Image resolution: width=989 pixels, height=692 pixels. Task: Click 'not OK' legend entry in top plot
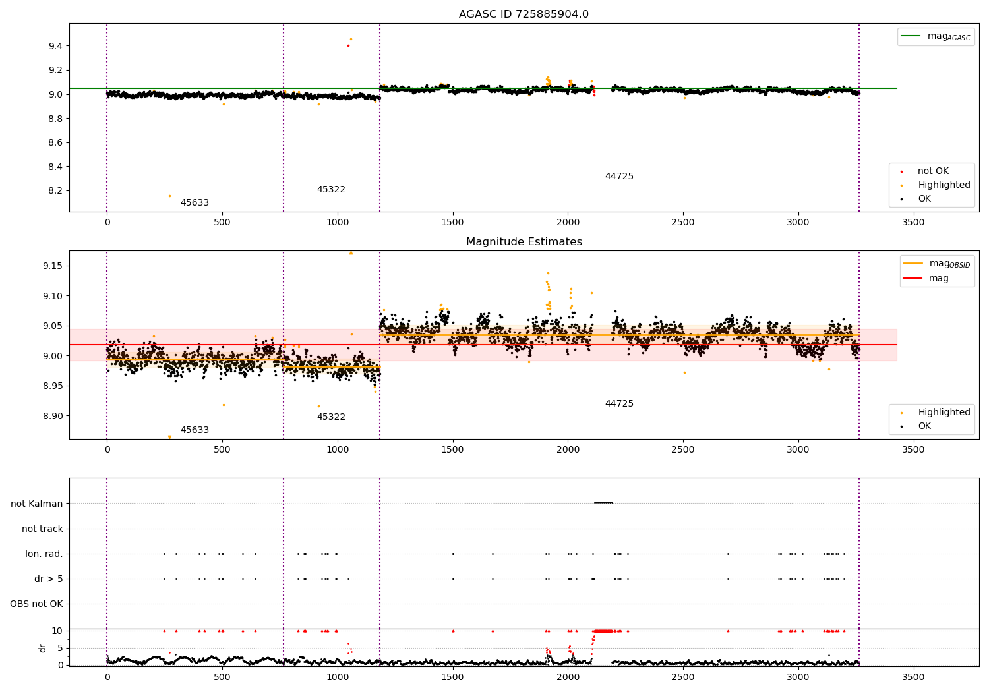[x=933, y=171]
